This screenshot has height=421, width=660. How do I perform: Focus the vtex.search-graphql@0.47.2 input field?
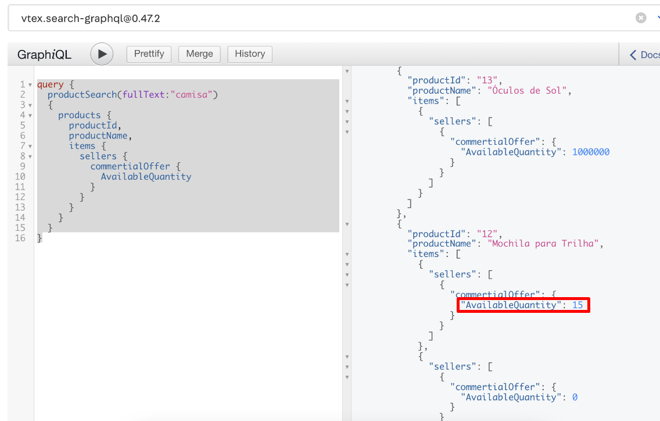(x=320, y=18)
